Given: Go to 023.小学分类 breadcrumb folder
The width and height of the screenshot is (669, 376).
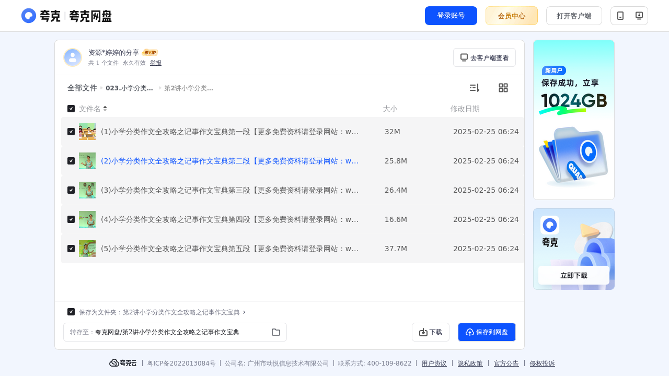Looking at the screenshot, I should click(x=129, y=88).
